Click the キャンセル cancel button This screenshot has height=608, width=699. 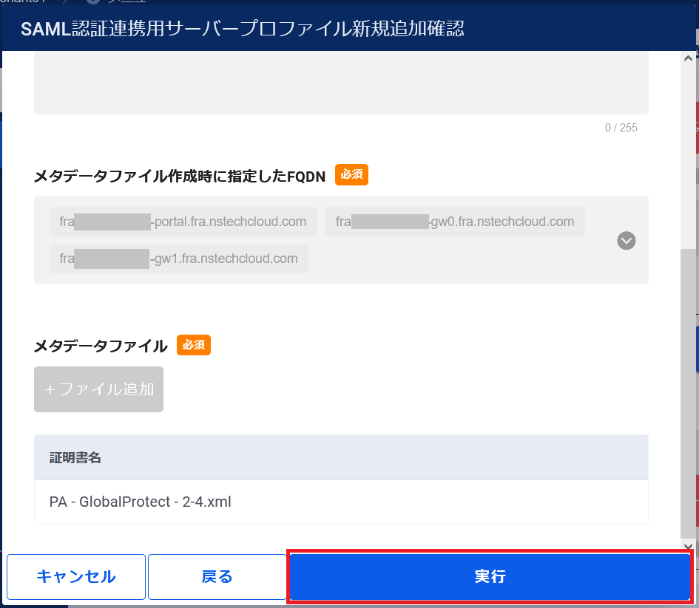(76, 576)
